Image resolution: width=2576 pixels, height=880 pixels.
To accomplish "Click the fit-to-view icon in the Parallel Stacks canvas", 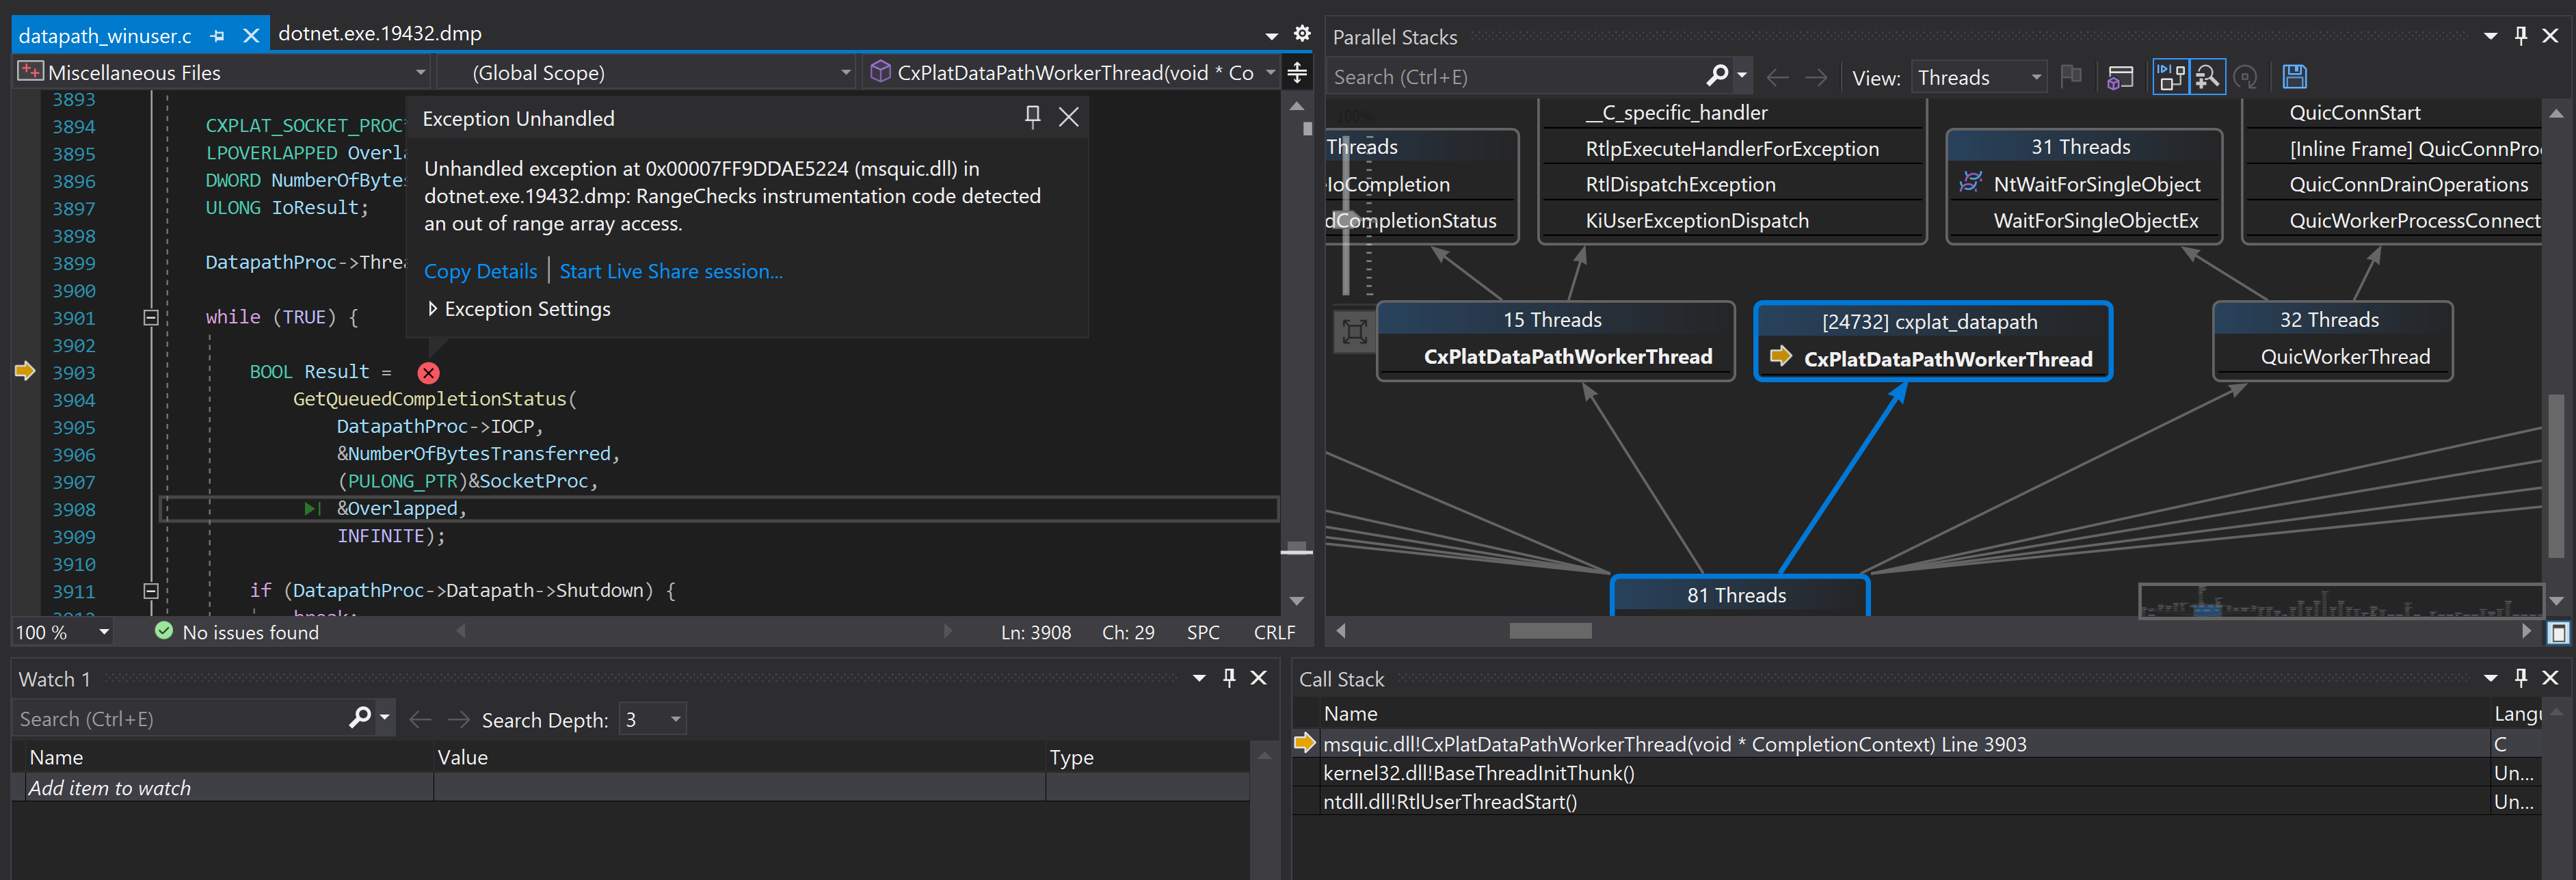I will pyautogui.click(x=1354, y=332).
